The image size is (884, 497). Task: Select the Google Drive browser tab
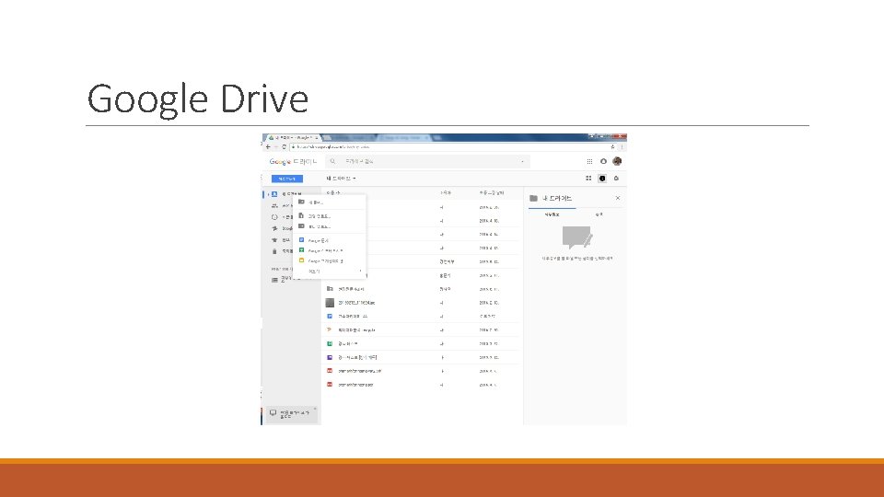[293, 137]
